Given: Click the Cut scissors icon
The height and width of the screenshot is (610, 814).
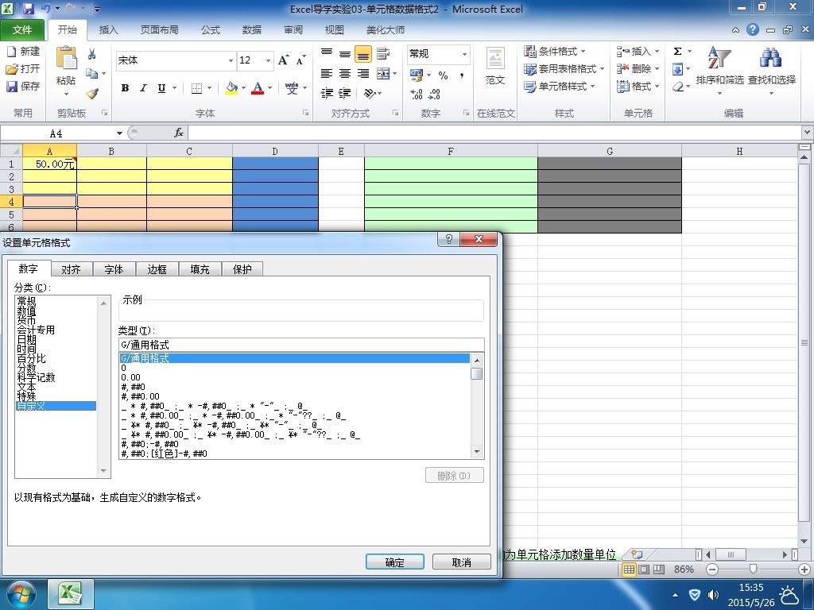Looking at the screenshot, I should (x=92, y=55).
